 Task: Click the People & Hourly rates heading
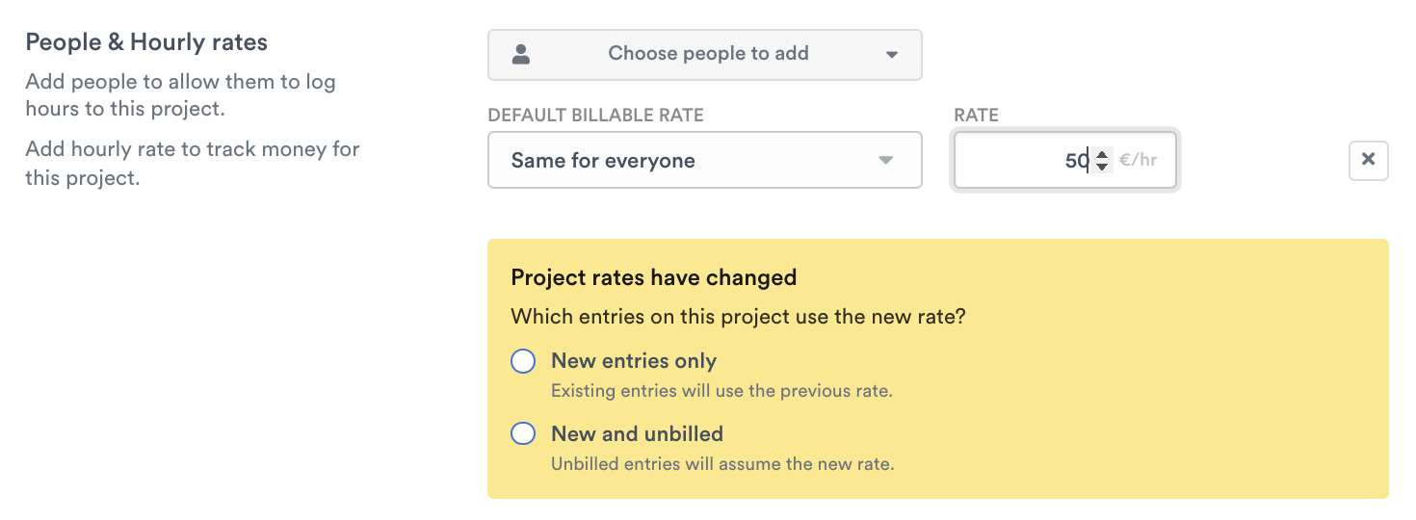[x=146, y=42]
